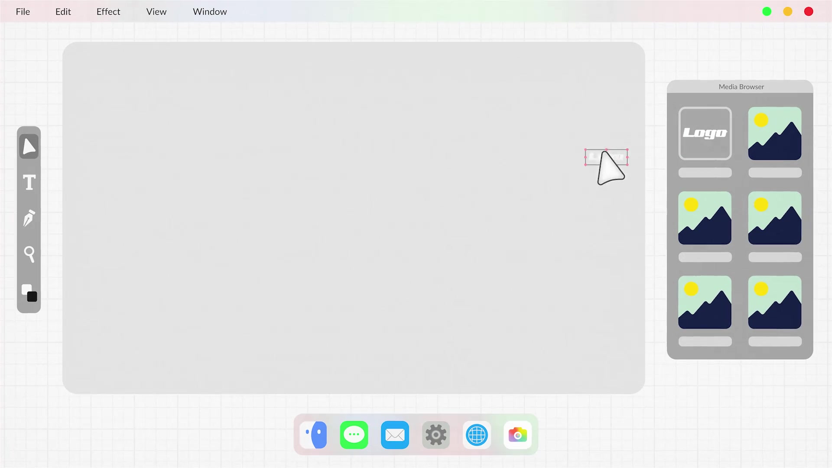Screen dimensions: 832x468
Task: Select the Pen calligraphy tool
Action: (29, 219)
